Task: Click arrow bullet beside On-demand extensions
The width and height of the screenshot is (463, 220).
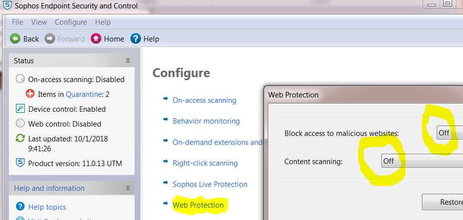Action: (x=165, y=140)
